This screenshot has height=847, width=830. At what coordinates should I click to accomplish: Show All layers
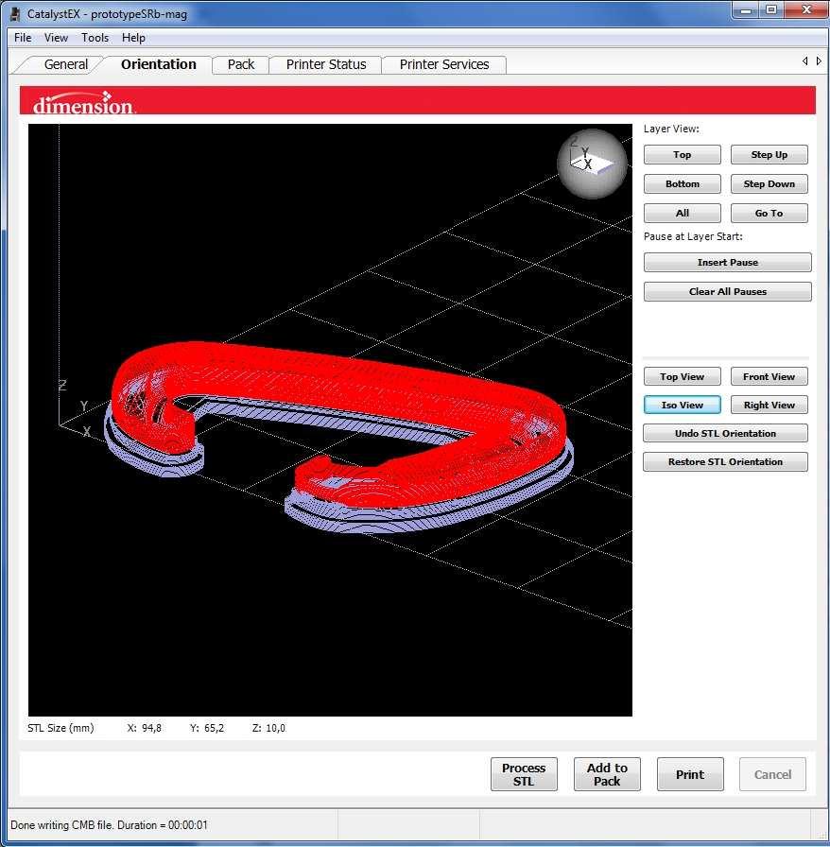coord(682,213)
